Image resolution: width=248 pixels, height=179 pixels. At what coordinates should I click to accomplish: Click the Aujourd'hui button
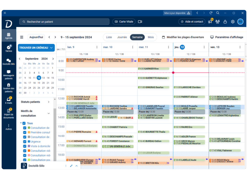(36, 37)
